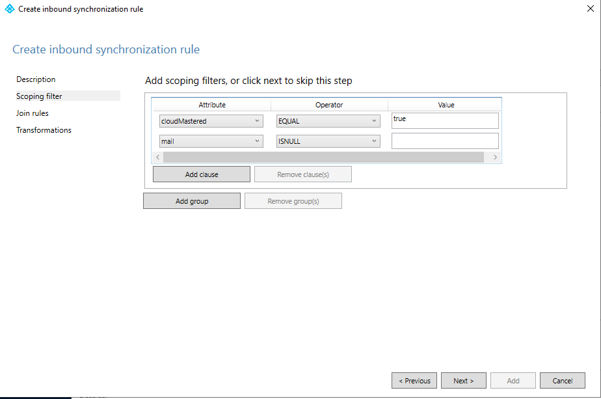Close the synchronization rule dialog window
Viewport: 601px width, 399px height.
(591, 8)
